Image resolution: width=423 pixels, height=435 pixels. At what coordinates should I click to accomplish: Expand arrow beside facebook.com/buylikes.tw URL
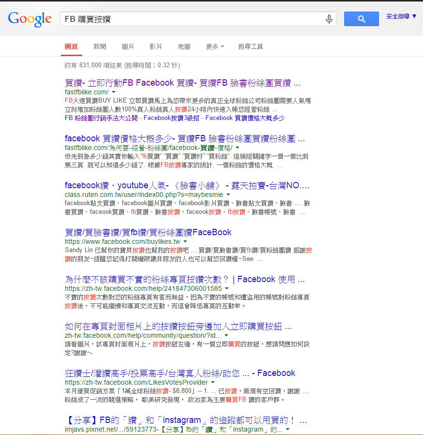coord(185,241)
